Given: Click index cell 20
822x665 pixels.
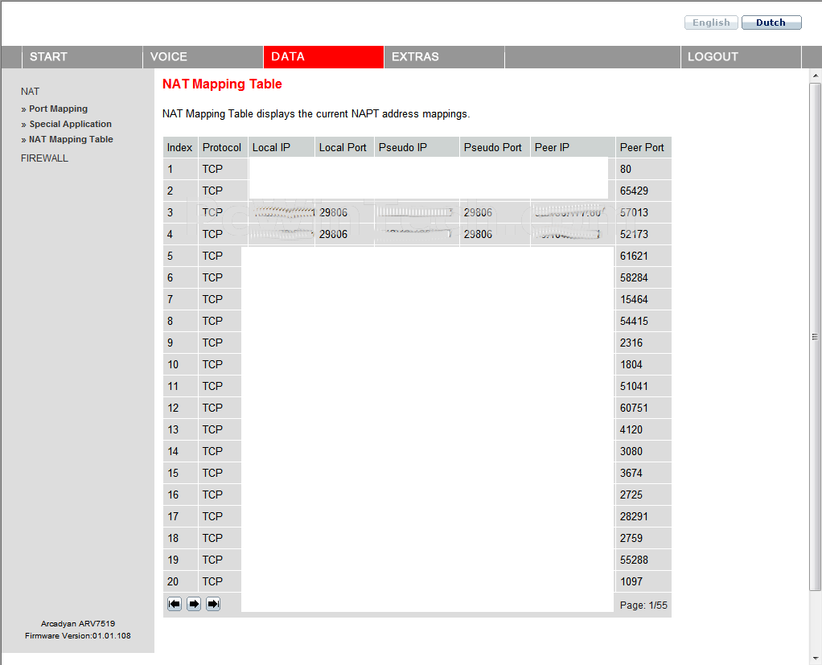Looking at the screenshot, I should point(180,581).
